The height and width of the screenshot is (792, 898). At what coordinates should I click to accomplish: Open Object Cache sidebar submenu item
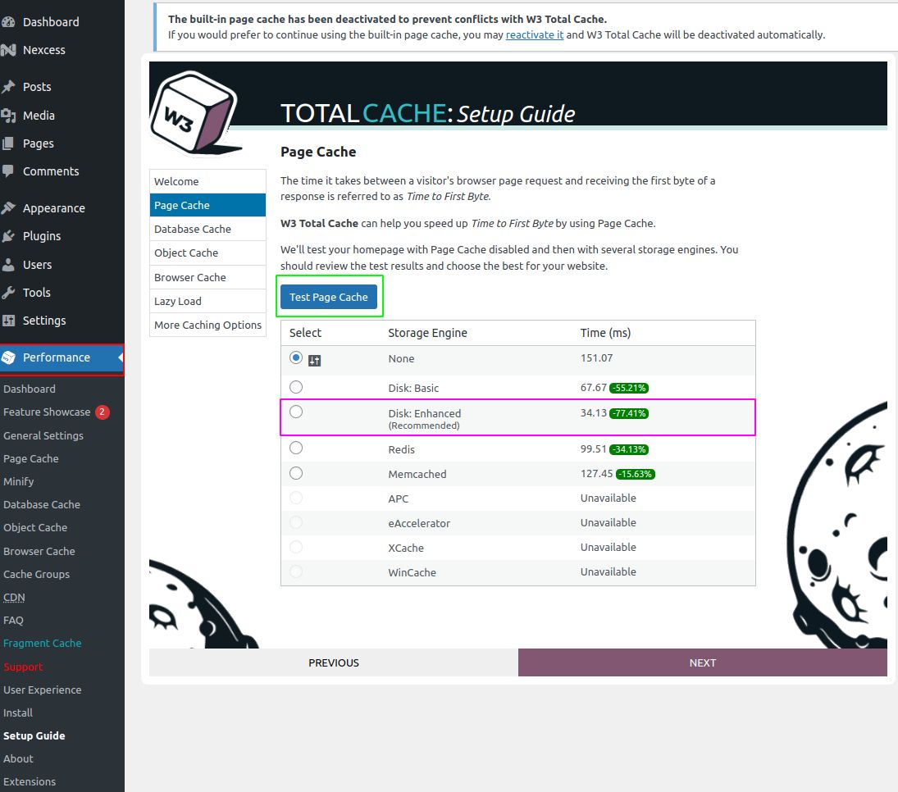tap(35, 527)
